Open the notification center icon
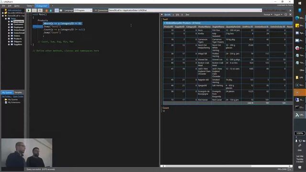The width and height of the screenshot is (306, 172). click(300, 167)
